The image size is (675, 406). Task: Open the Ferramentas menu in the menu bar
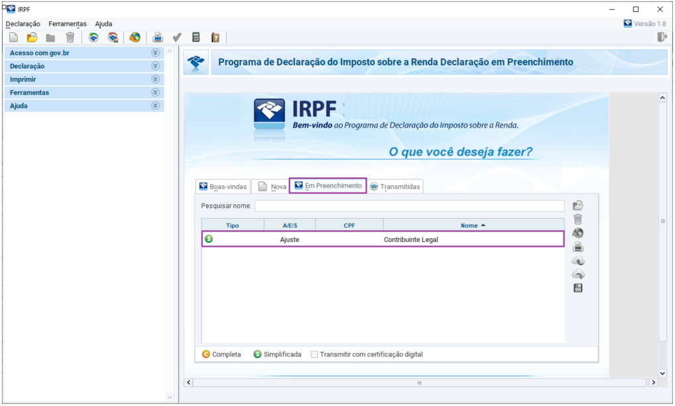(68, 24)
